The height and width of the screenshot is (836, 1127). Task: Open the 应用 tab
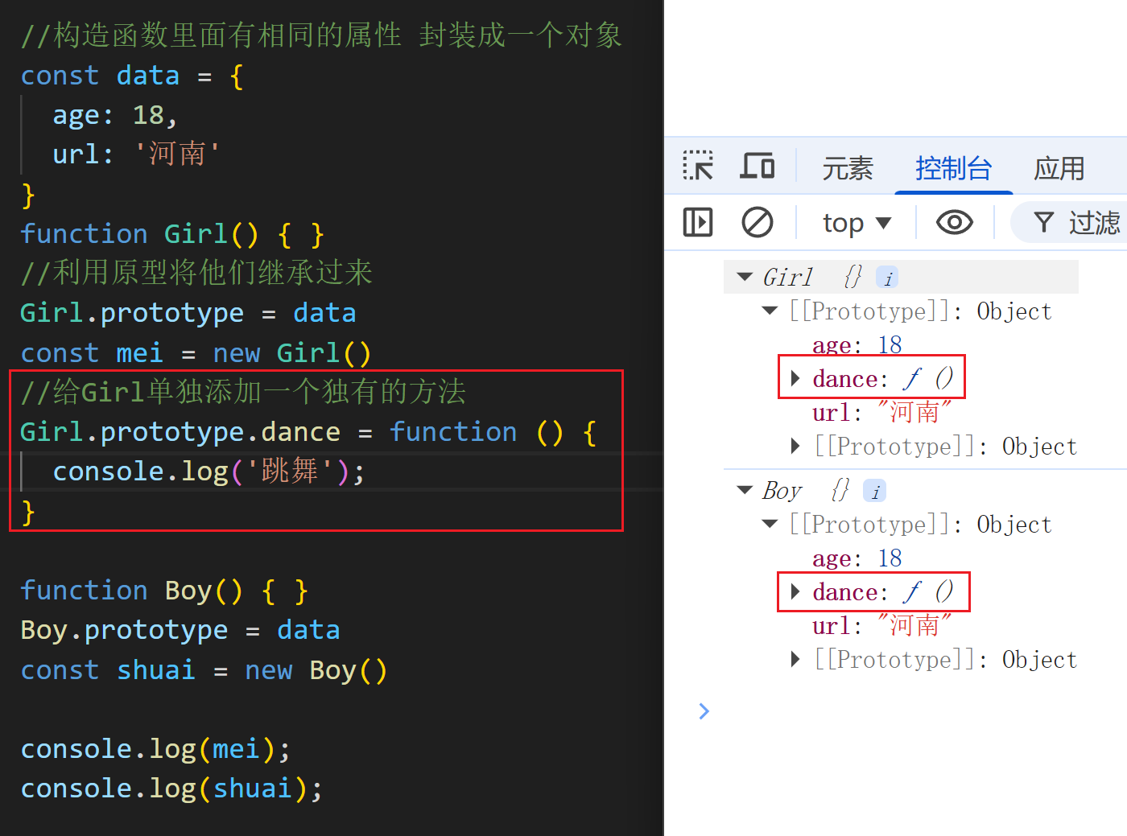click(x=1059, y=168)
